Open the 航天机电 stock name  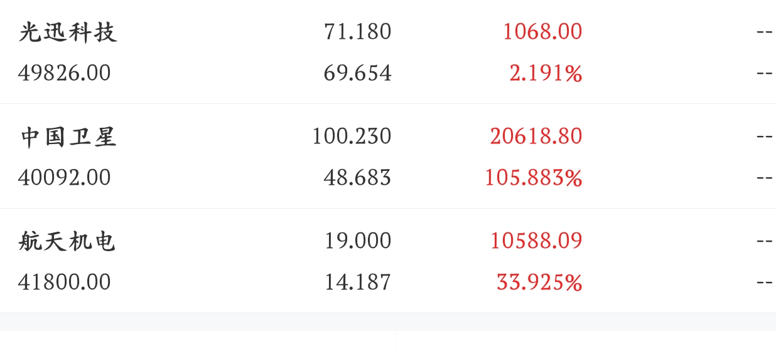(x=67, y=241)
